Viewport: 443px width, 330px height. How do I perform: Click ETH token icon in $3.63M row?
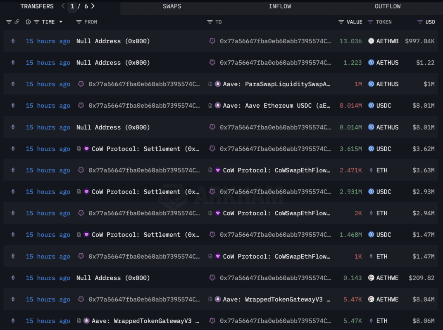click(x=371, y=170)
